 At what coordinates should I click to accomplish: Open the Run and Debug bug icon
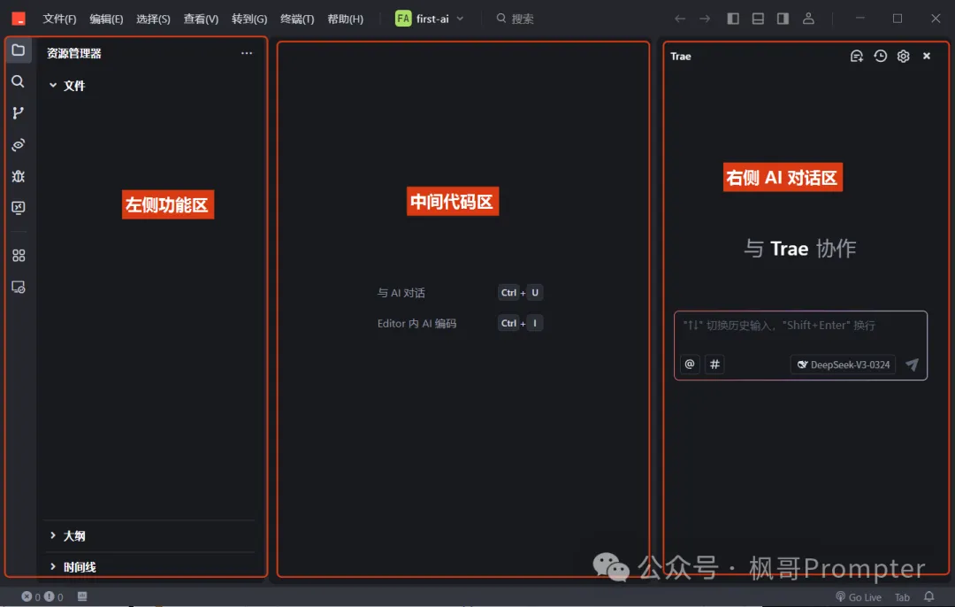[x=19, y=177]
